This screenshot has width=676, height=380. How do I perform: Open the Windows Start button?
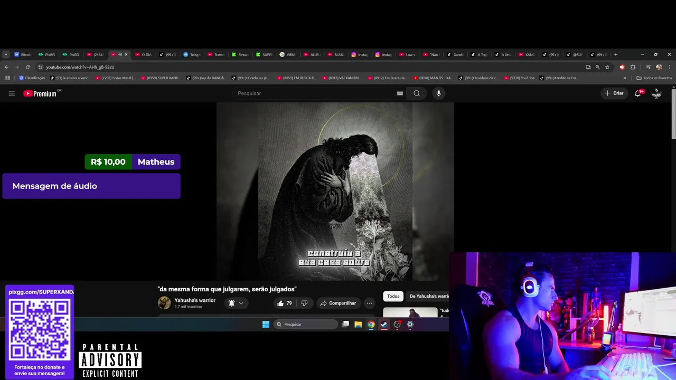(266, 325)
